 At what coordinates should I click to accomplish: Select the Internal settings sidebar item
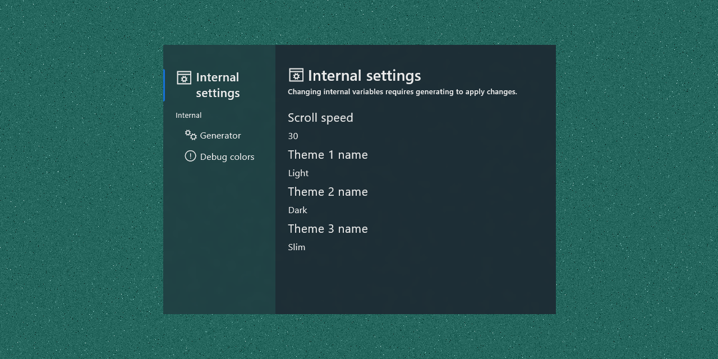click(219, 85)
